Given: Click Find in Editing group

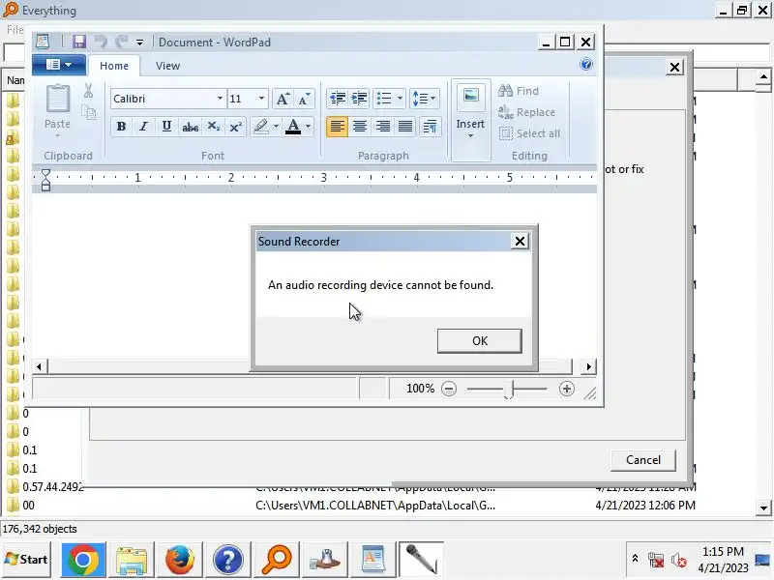Looking at the screenshot, I should click(x=519, y=91).
